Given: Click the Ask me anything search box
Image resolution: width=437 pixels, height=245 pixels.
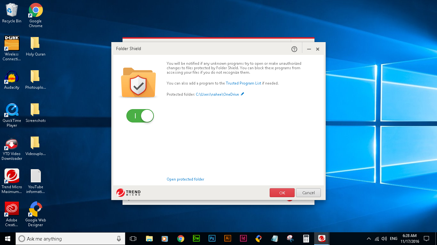Looking at the screenshot, I should [70, 239].
